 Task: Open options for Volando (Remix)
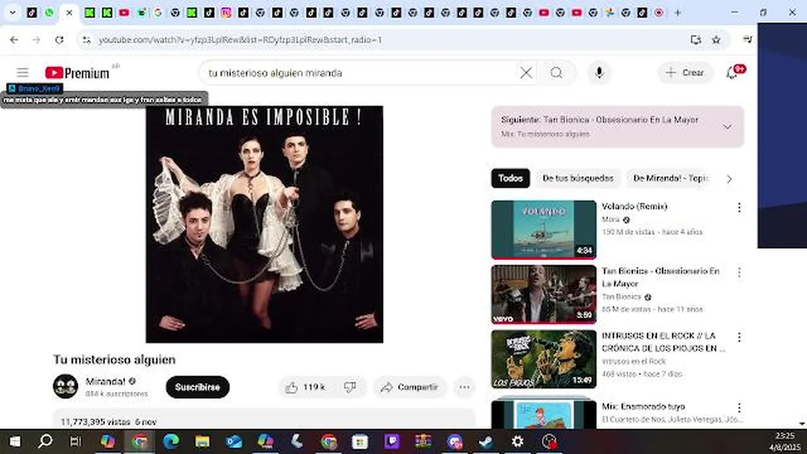click(x=739, y=207)
